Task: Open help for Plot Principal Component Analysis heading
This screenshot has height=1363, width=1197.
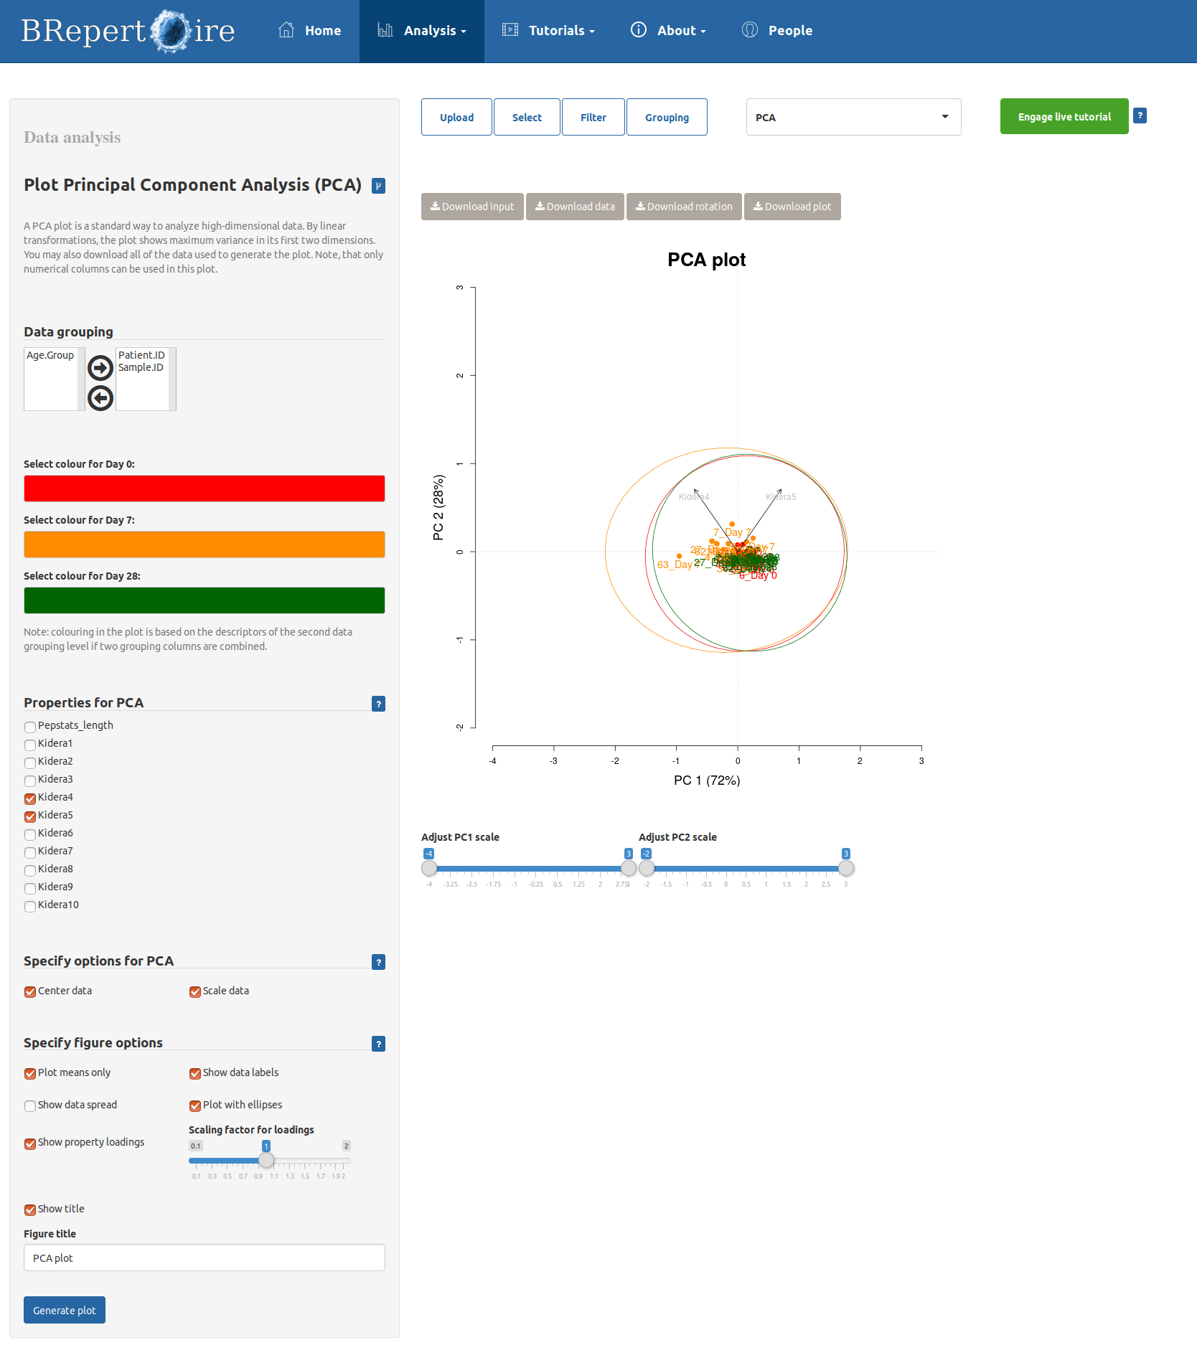Action: tap(378, 186)
